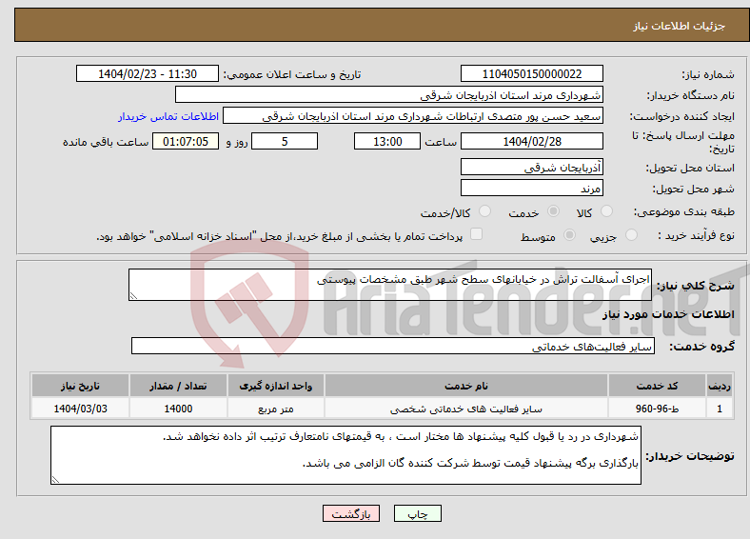Viewport: 750px width, 539px height.
Task: Select the خدمت radio button
Action: 553,211
